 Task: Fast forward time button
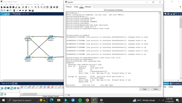(x=16, y=84)
